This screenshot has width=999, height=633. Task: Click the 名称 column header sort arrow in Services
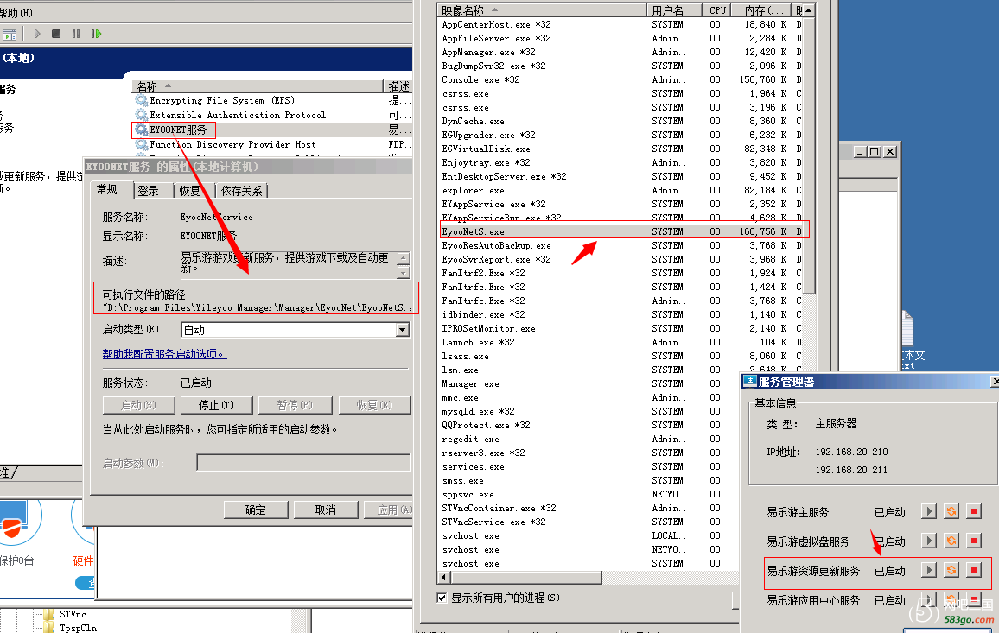pyautogui.click(x=169, y=85)
